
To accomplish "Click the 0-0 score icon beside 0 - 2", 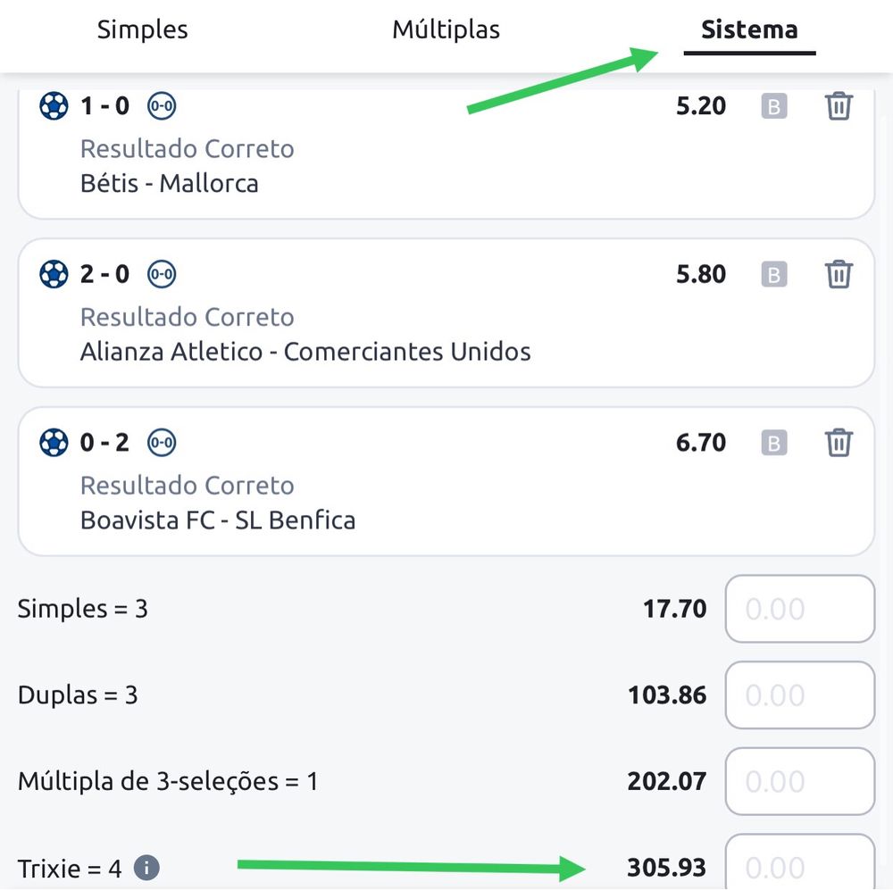I will 162,443.
